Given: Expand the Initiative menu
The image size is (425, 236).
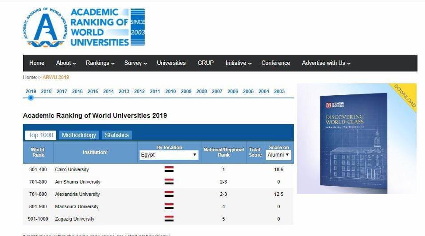Looking at the screenshot, I should tap(239, 63).
